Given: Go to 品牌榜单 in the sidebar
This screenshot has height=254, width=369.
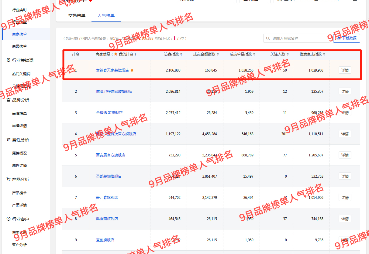Looking at the screenshot, I should (x=19, y=114).
